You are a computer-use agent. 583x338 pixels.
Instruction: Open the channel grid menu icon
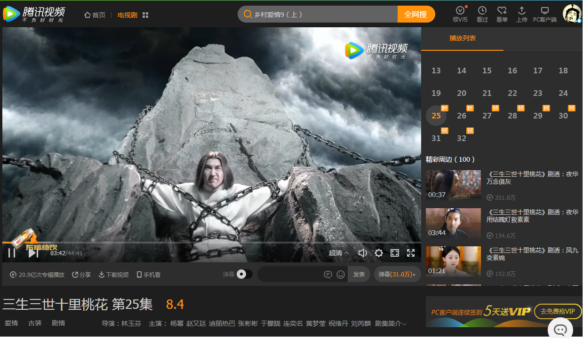point(145,15)
